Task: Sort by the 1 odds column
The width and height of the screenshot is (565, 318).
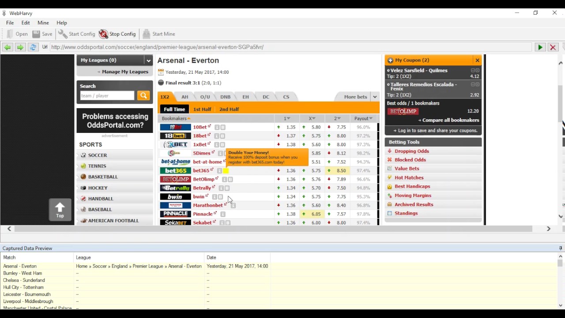Action: pos(287,118)
